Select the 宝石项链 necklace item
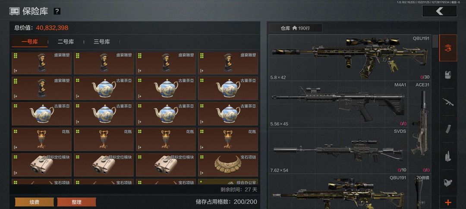The width and height of the screenshot is (466, 209). tap(228, 165)
